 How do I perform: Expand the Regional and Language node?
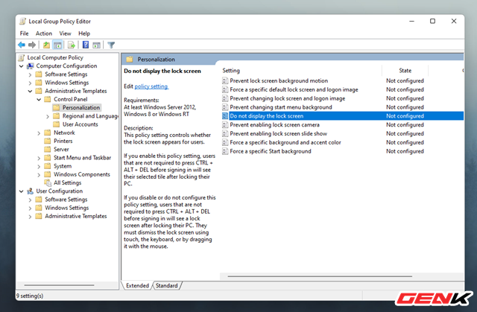[48, 116]
